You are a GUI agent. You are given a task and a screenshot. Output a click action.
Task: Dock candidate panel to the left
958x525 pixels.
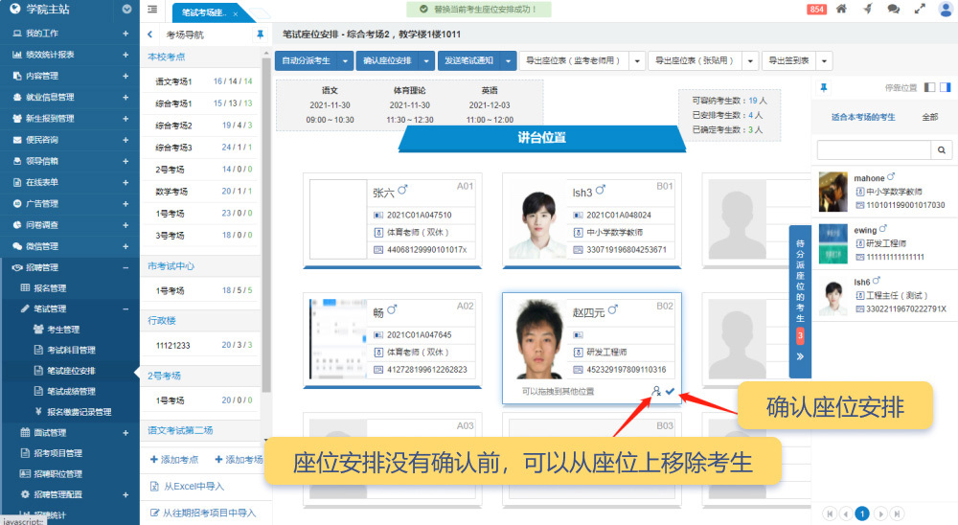click(929, 87)
